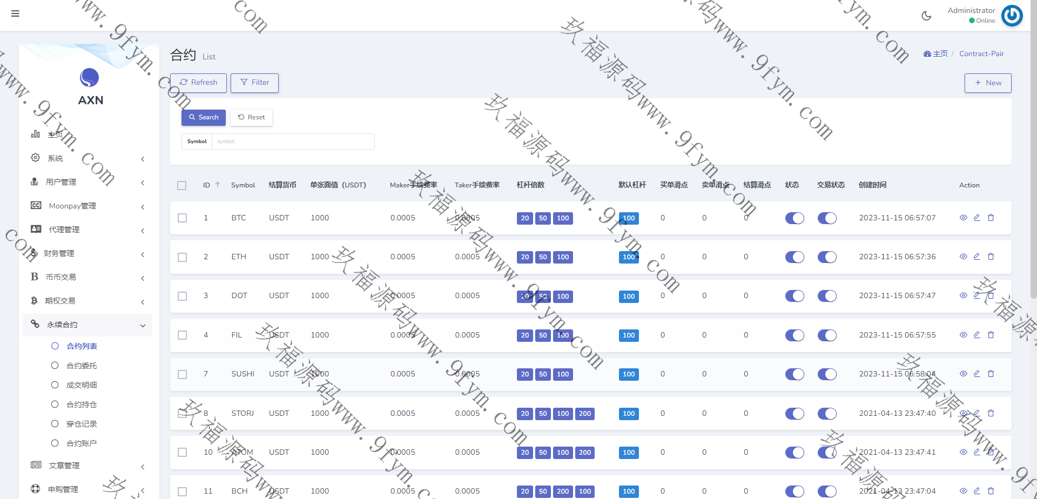This screenshot has width=1037, height=499.
Task: Open 合约持仓 submenu item
Action: 82,404
